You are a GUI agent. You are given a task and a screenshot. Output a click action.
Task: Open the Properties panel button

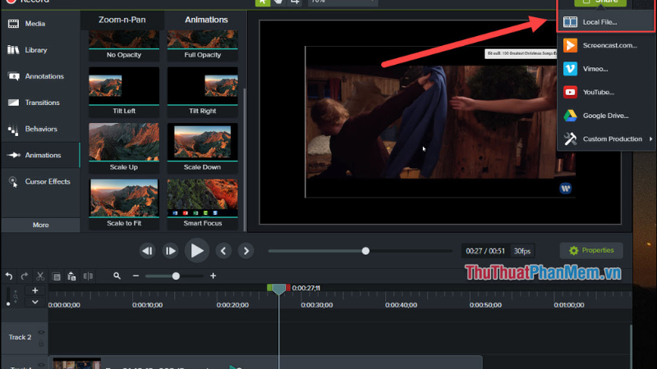591,250
